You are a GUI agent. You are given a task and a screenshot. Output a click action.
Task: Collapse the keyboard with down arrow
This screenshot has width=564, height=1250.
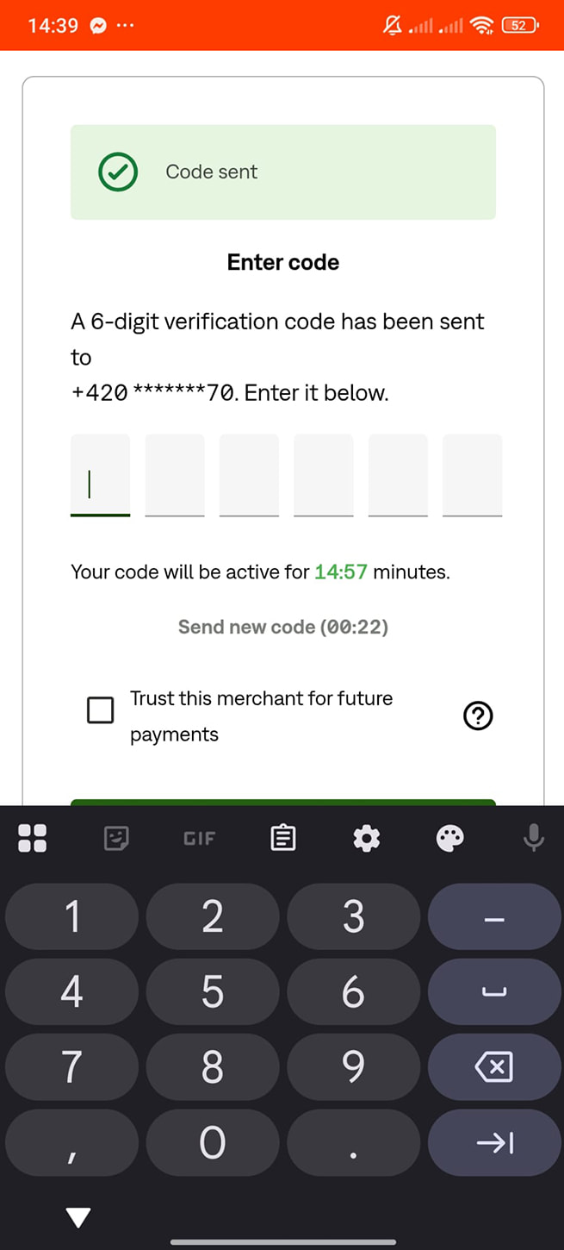(x=78, y=1217)
